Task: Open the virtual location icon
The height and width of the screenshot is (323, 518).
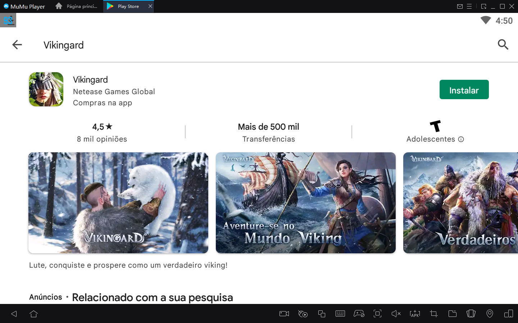Action: tap(490, 314)
